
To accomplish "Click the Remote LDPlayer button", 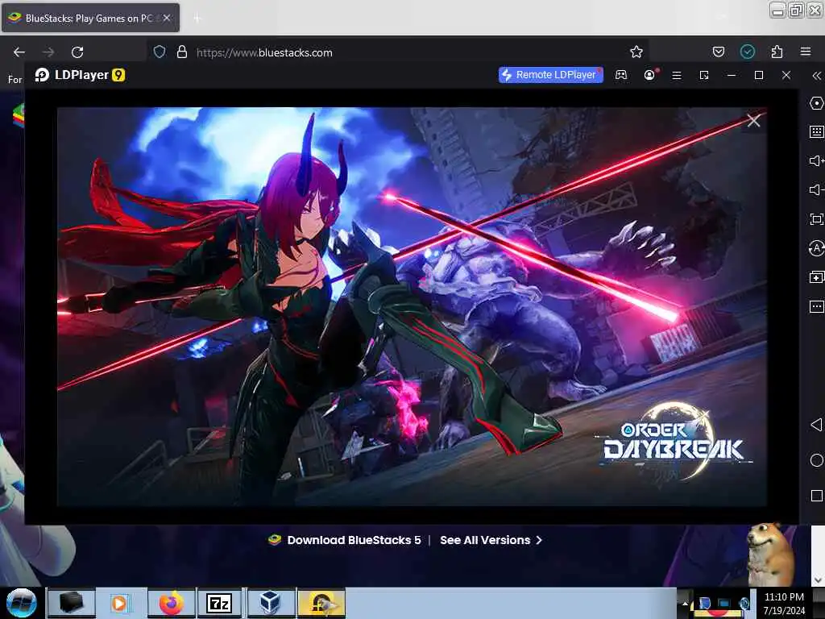I will point(551,75).
